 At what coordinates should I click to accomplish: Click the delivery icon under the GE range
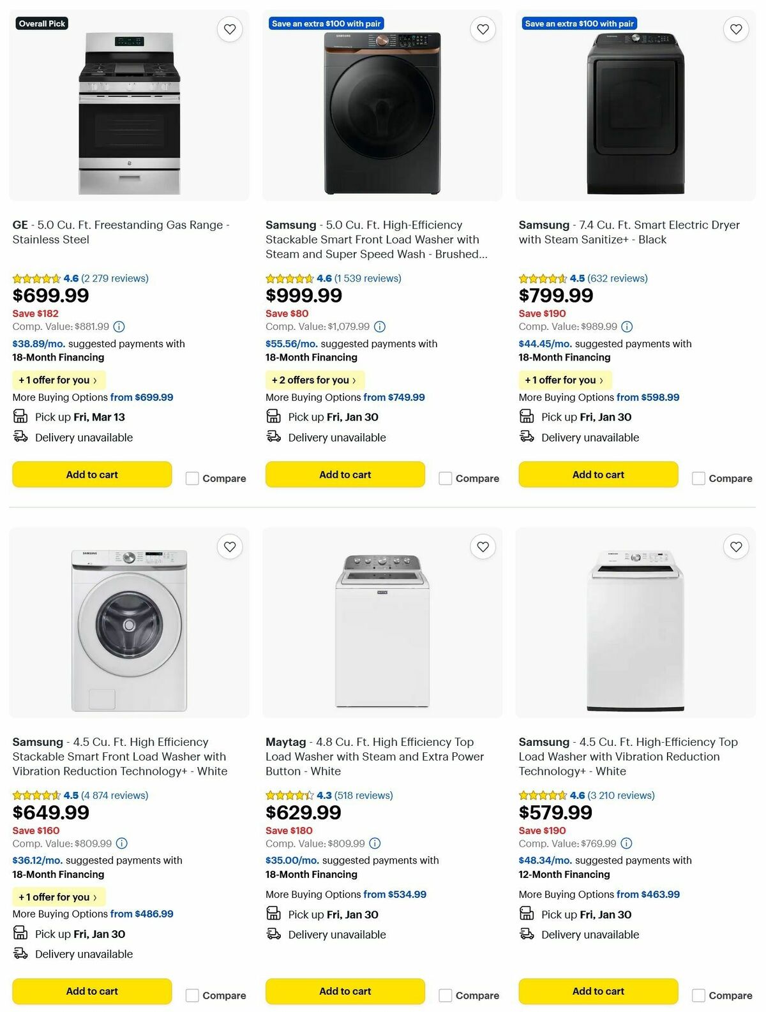(21, 436)
